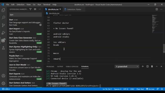Click the 'android studio' line in editor
Image resolution: width=165 pixels, height=93 pixels.
point(61,37)
